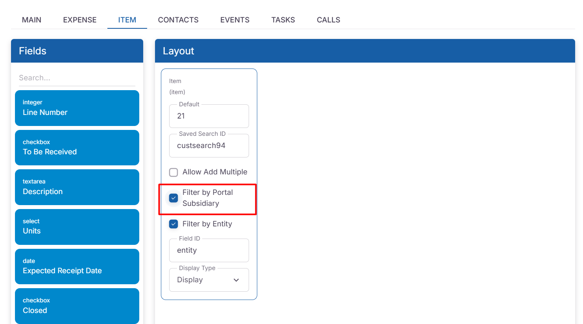This screenshot has height=324, width=583.
Task: Click the Display Type chevron arrow
Action: (236, 280)
